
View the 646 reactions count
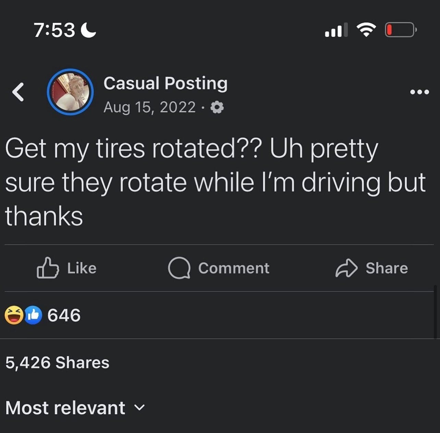tap(64, 315)
